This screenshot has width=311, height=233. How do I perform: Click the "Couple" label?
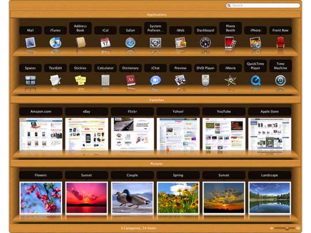132,175
